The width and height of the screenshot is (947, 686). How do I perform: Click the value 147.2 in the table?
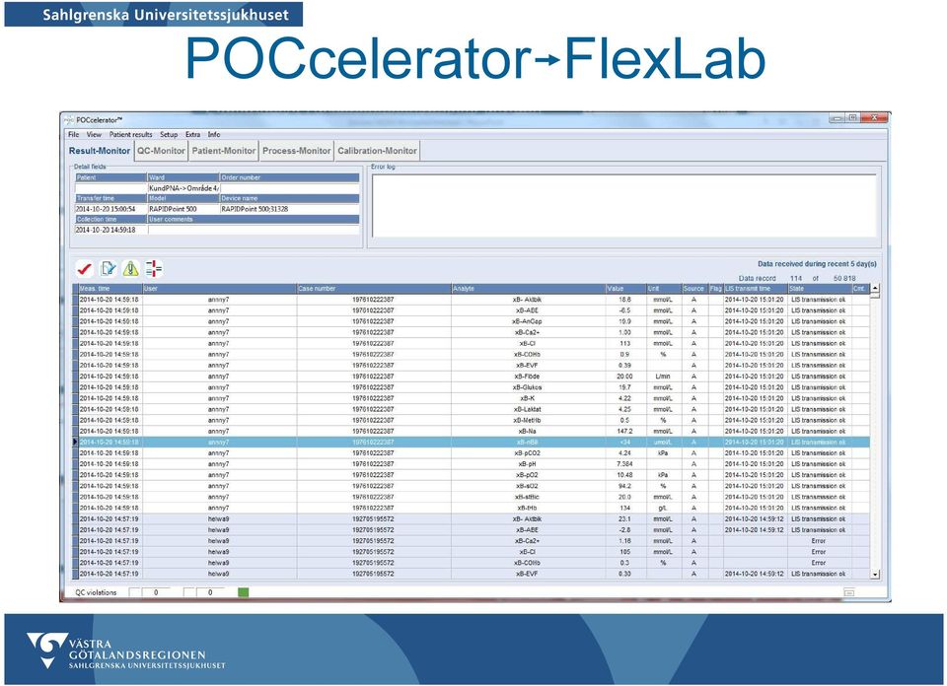624,432
